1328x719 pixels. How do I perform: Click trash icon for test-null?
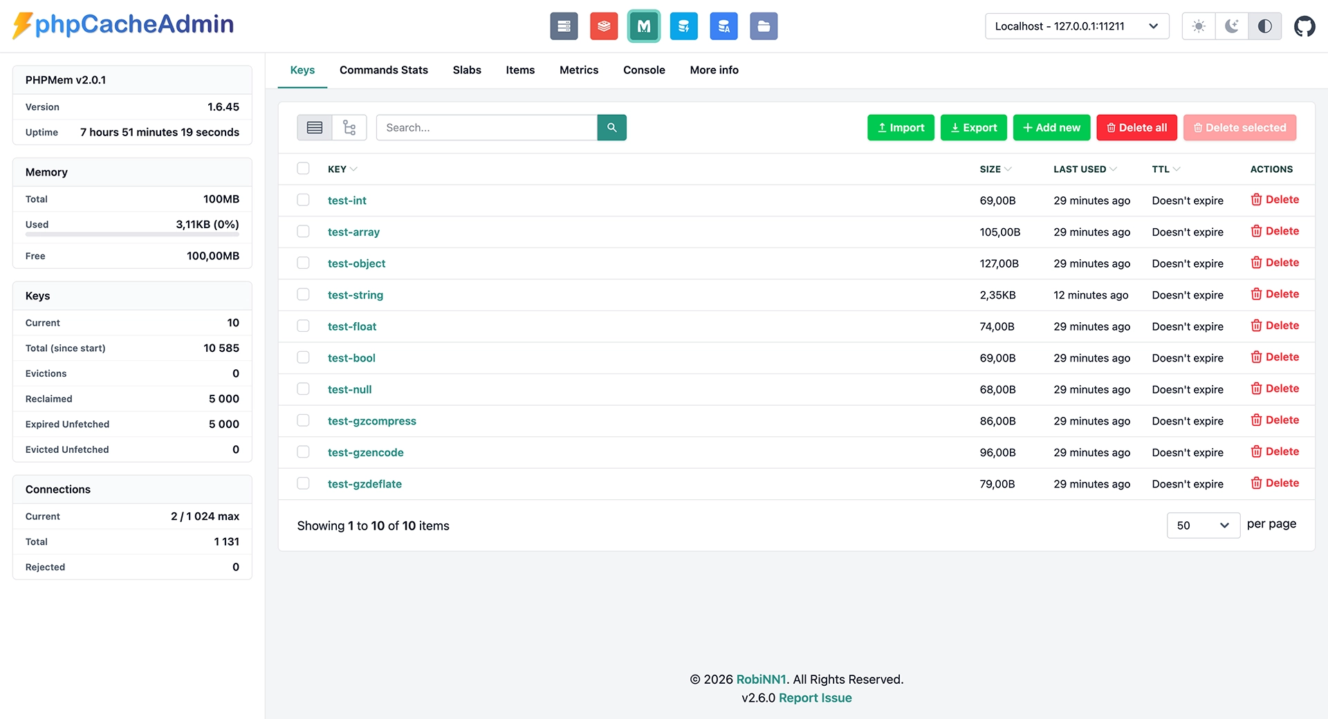tap(1256, 389)
